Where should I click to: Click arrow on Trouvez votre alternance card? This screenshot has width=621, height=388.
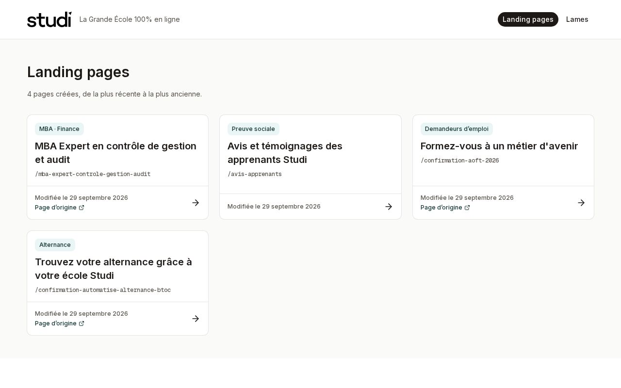196,319
